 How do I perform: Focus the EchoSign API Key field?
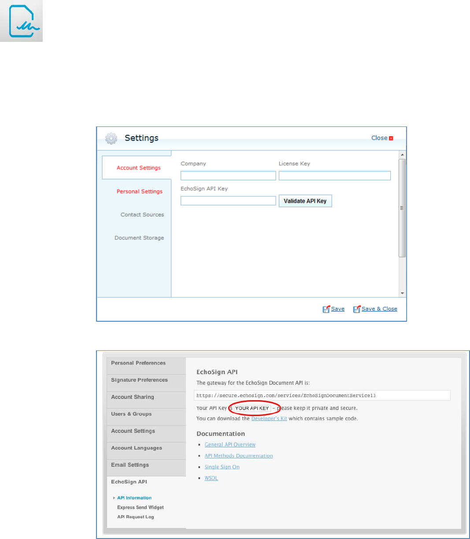[228, 201]
